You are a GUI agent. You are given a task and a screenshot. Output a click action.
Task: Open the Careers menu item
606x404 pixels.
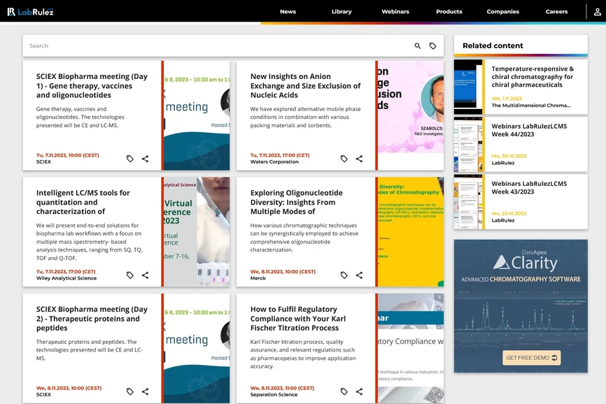click(x=556, y=12)
